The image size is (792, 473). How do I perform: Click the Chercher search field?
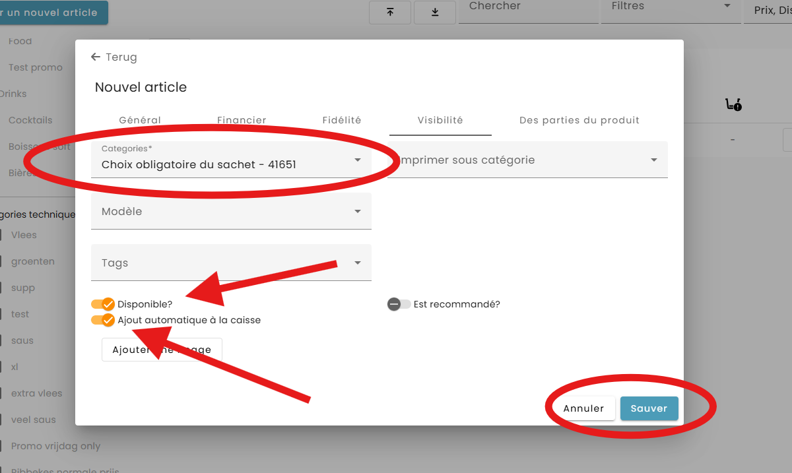point(528,8)
